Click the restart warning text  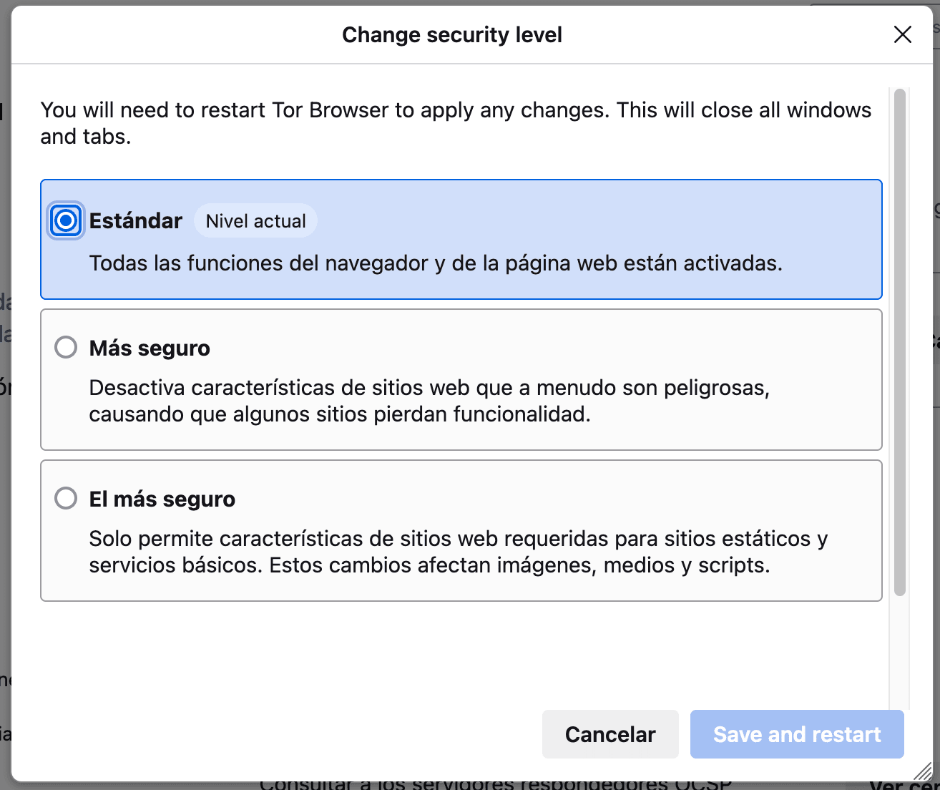coord(456,123)
